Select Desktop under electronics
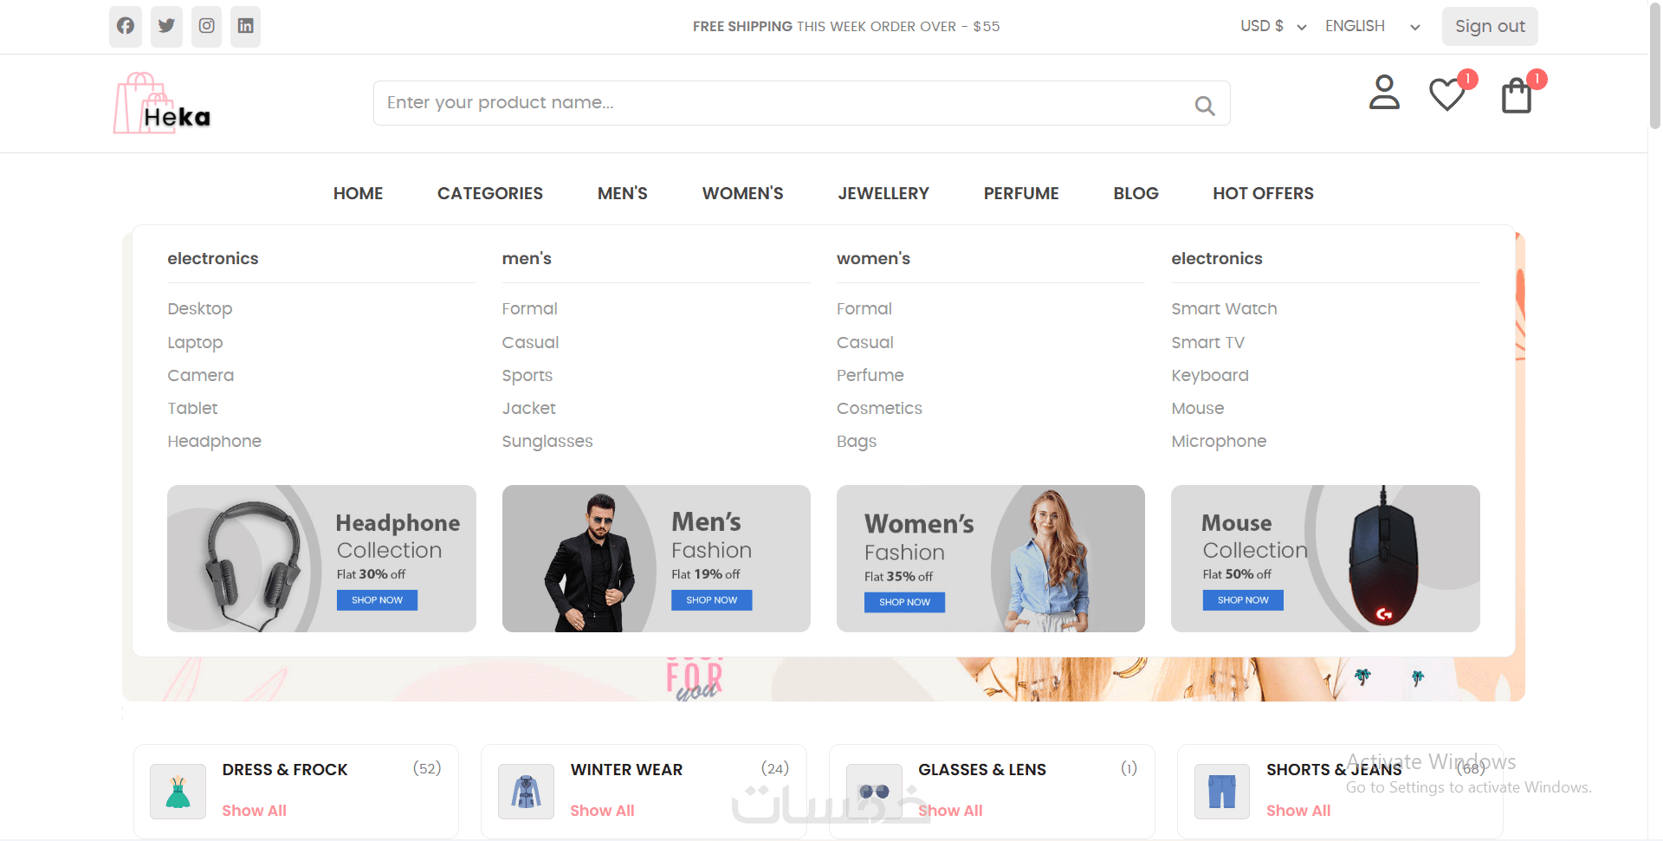 [200, 309]
